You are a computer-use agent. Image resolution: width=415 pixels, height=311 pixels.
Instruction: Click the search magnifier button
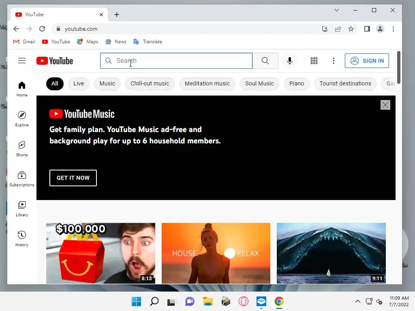point(265,61)
